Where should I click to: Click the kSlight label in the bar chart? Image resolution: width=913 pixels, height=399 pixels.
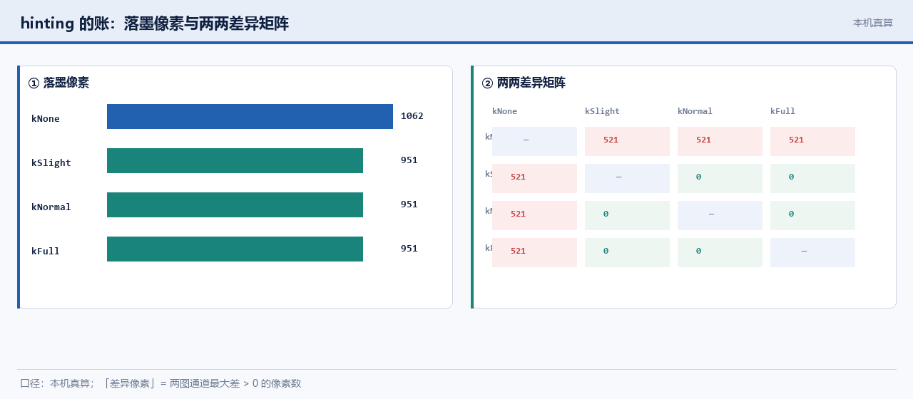51,162
